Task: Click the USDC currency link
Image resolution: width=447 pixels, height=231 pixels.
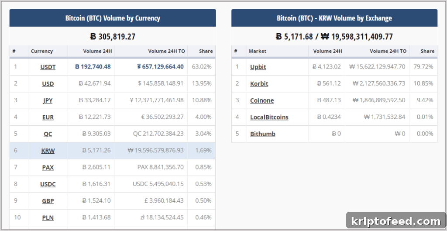Action: tap(48, 184)
